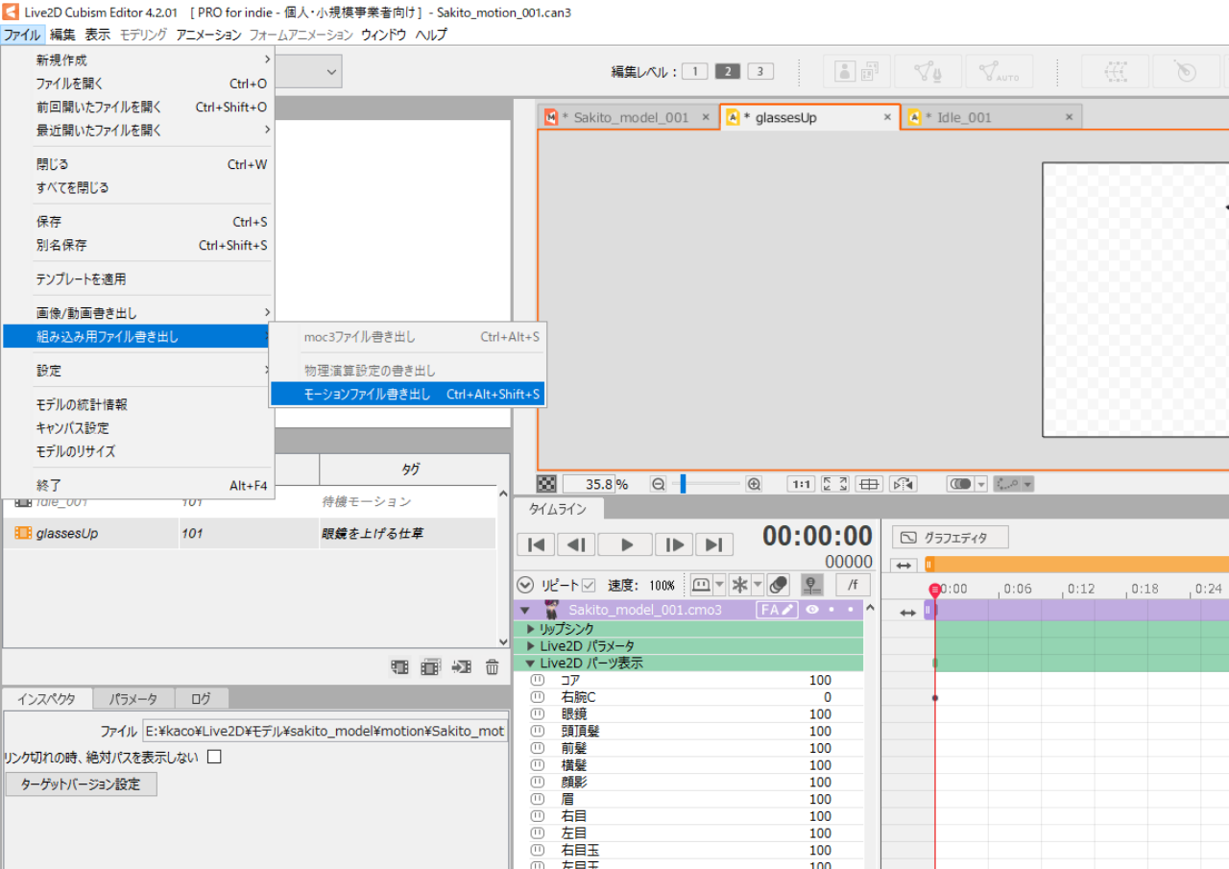Open dropdown next to the face icon
Image resolution: width=1229 pixels, height=869 pixels.
pyautogui.click(x=719, y=584)
